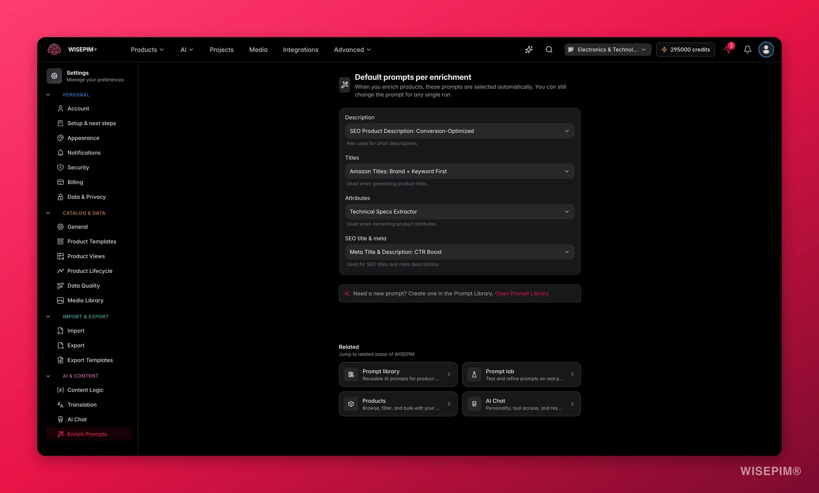The image size is (819, 493).
Task: Open the AI Chat related card
Action: (x=521, y=404)
